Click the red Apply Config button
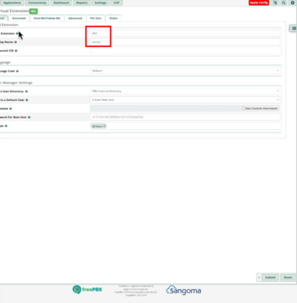 pos(259,2)
